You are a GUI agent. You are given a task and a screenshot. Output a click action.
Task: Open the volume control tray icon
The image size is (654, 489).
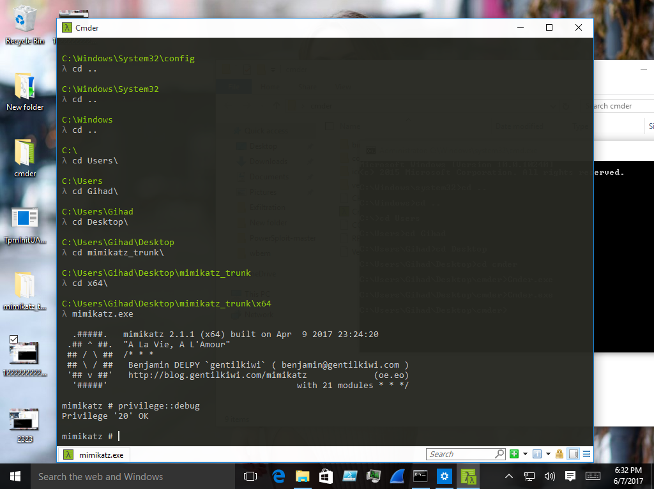coord(550,476)
